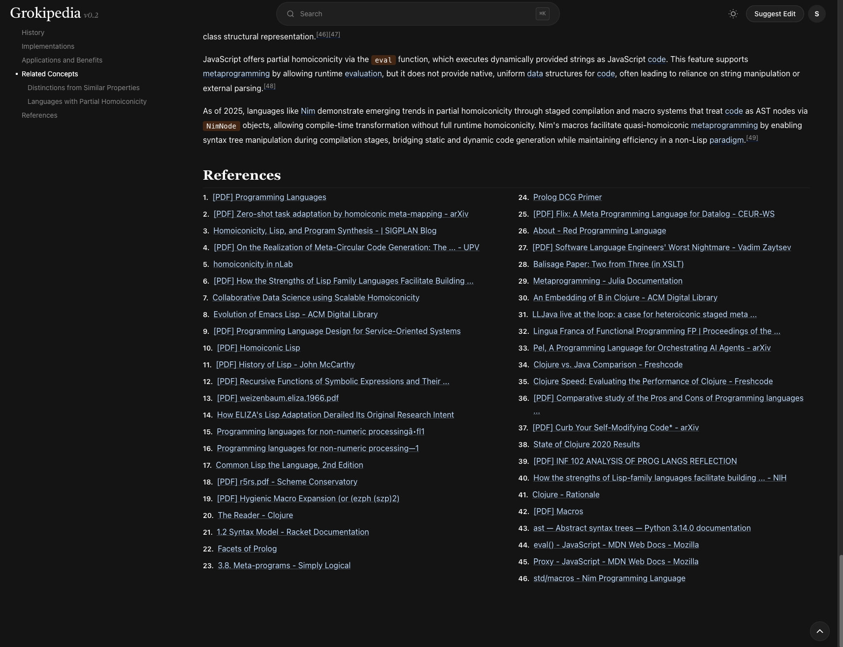
Task: Open History of Lisp - John McCarthy
Action: pos(285,364)
